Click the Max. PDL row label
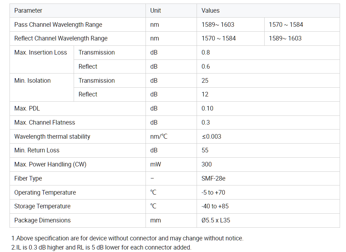Viewport: 346px width, 252px height. point(27,108)
